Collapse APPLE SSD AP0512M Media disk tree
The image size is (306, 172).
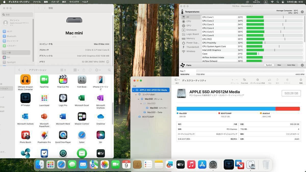click(x=133, y=90)
